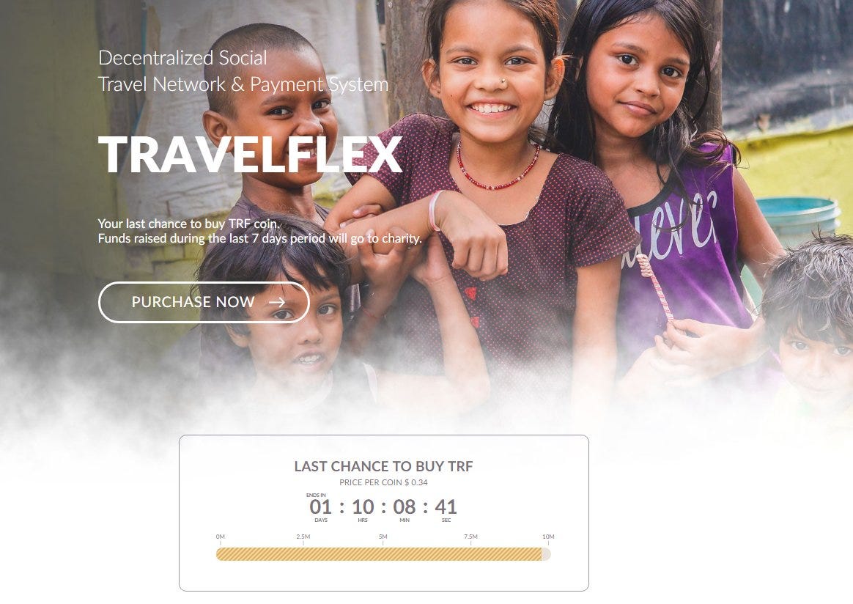Click the PURCHASE NOW button text
The width and height of the screenshot is (853, 604).
(x=193, y=302)
